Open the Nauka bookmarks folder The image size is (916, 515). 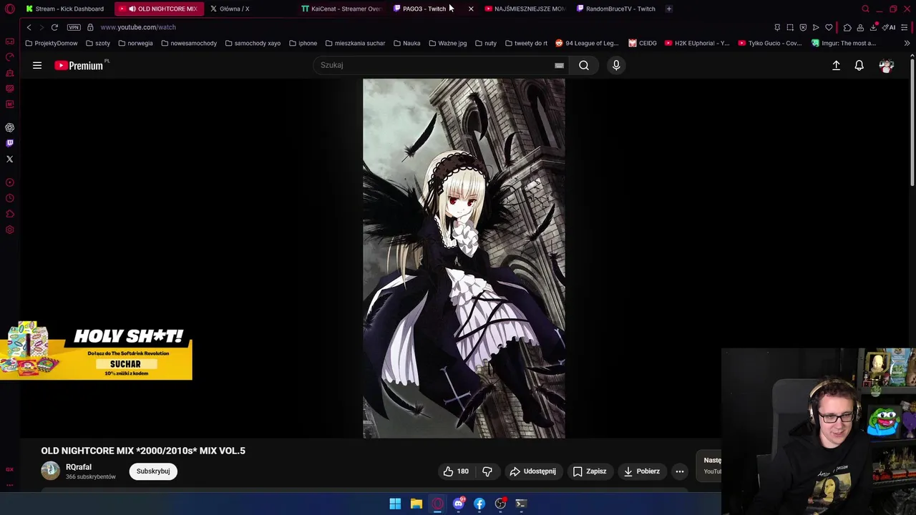click(x=406, y=43)
